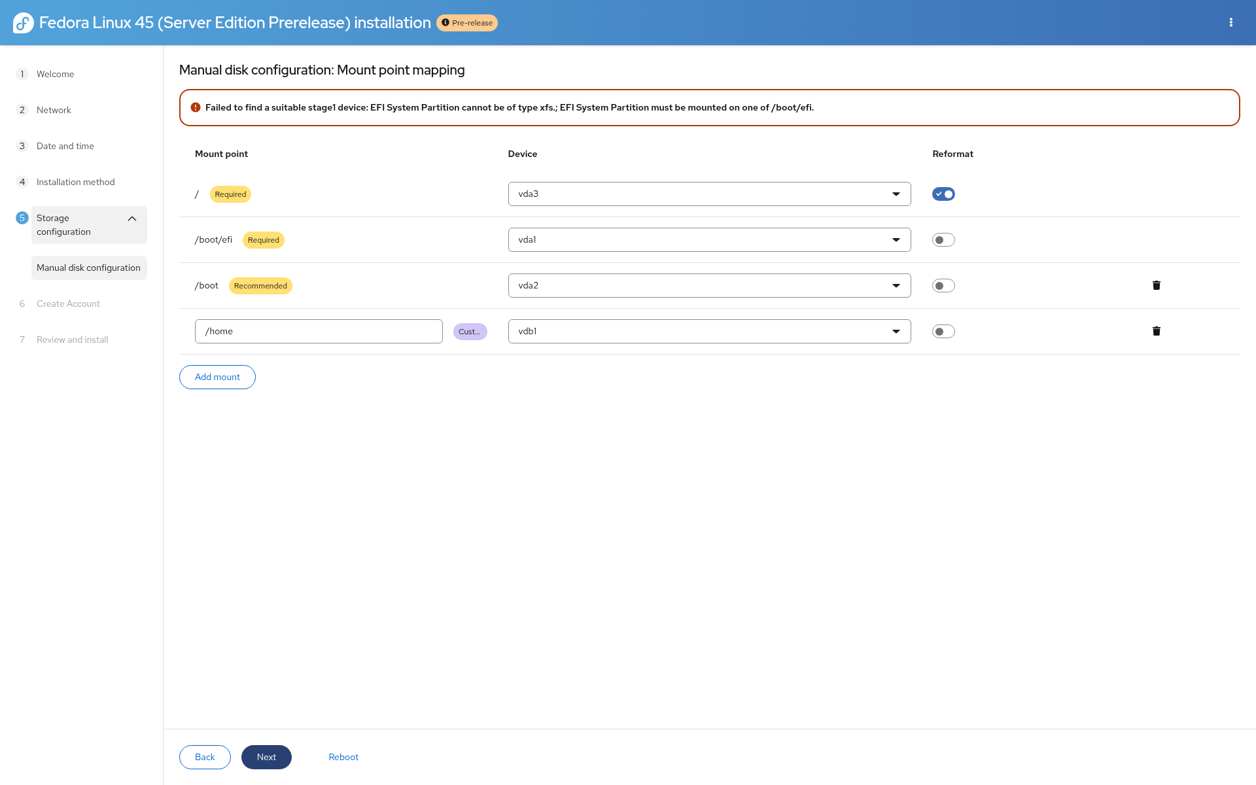Delete the /boot mount point row
Viewport: 1256px width, 785px height.
click(x=1156, y=285)
